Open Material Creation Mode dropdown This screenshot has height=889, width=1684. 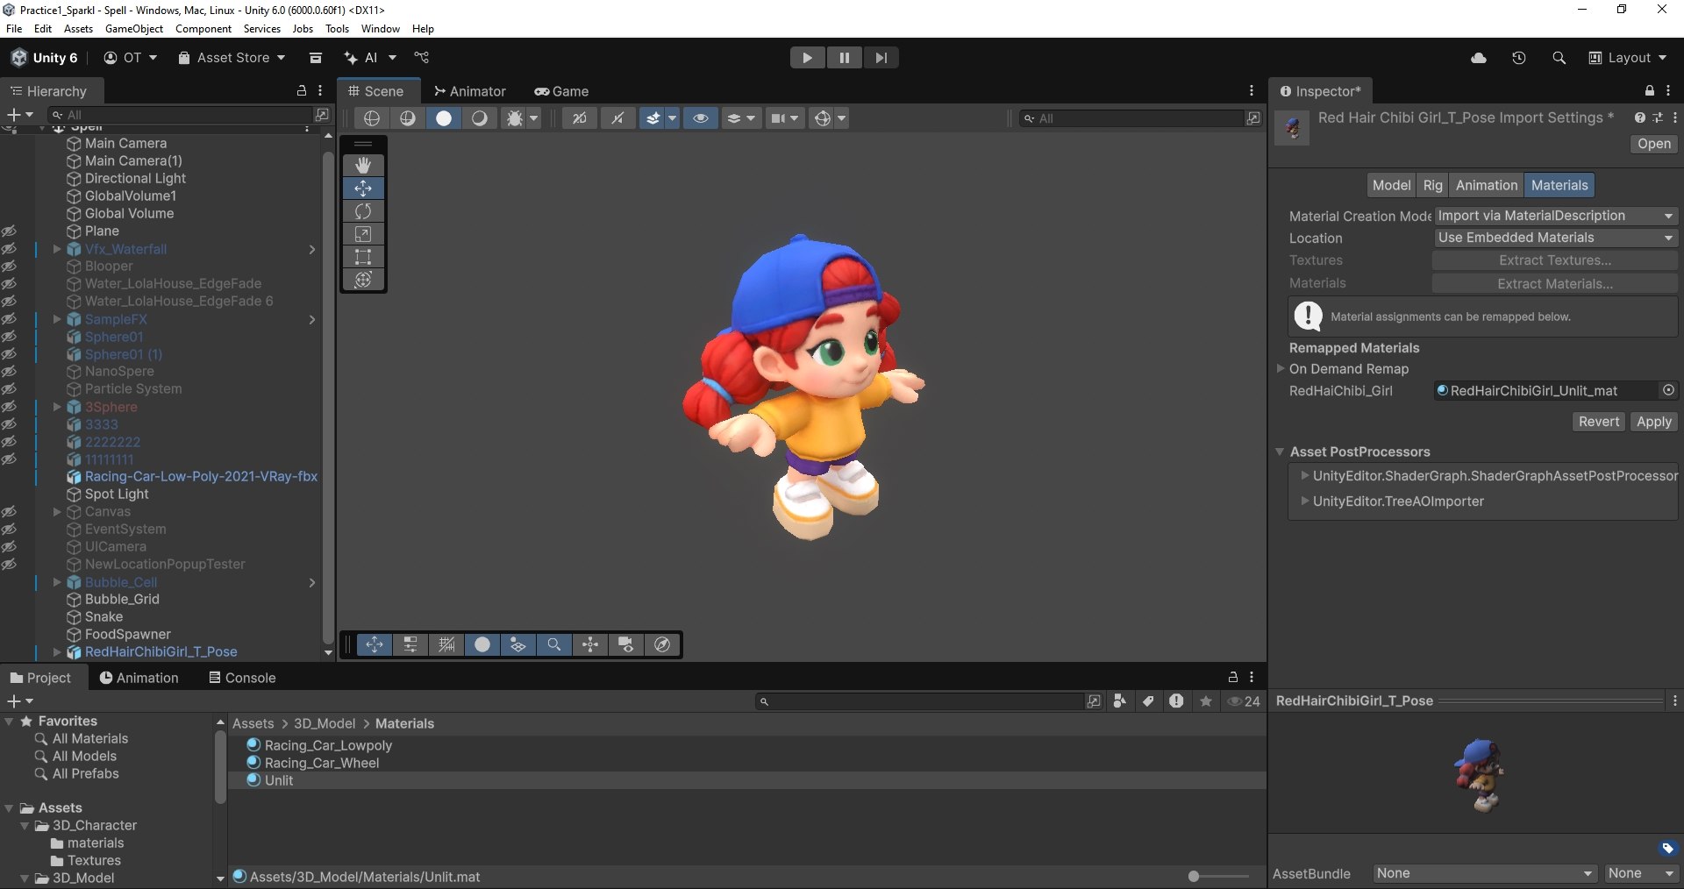pyautogui.click(x=1555, y=216)
